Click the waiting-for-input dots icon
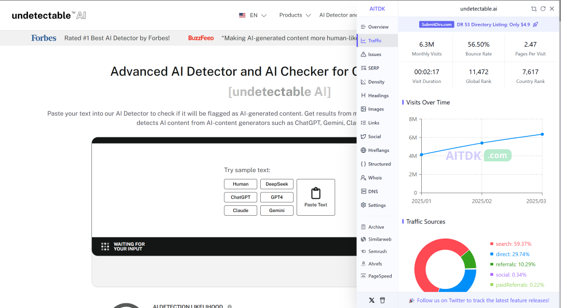 (x=105, y=246)
